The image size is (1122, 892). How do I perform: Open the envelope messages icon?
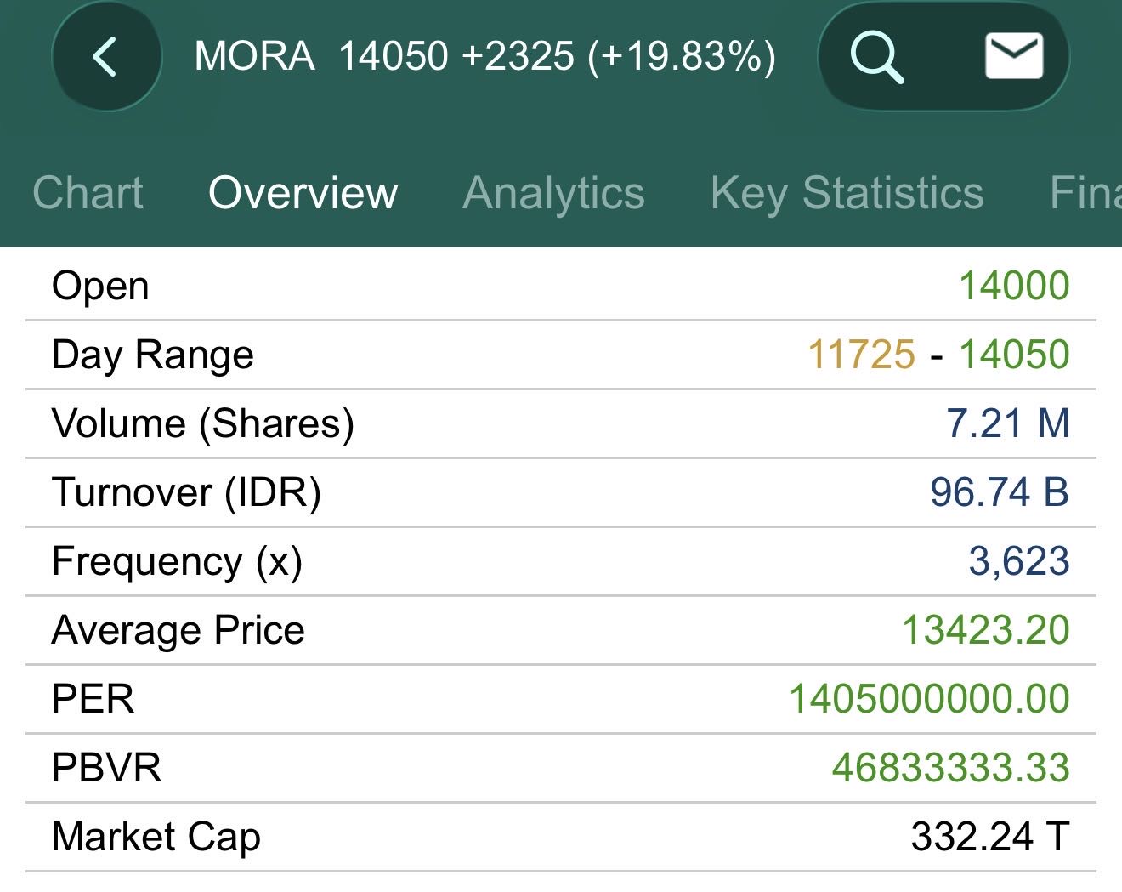click(1013, 57)
